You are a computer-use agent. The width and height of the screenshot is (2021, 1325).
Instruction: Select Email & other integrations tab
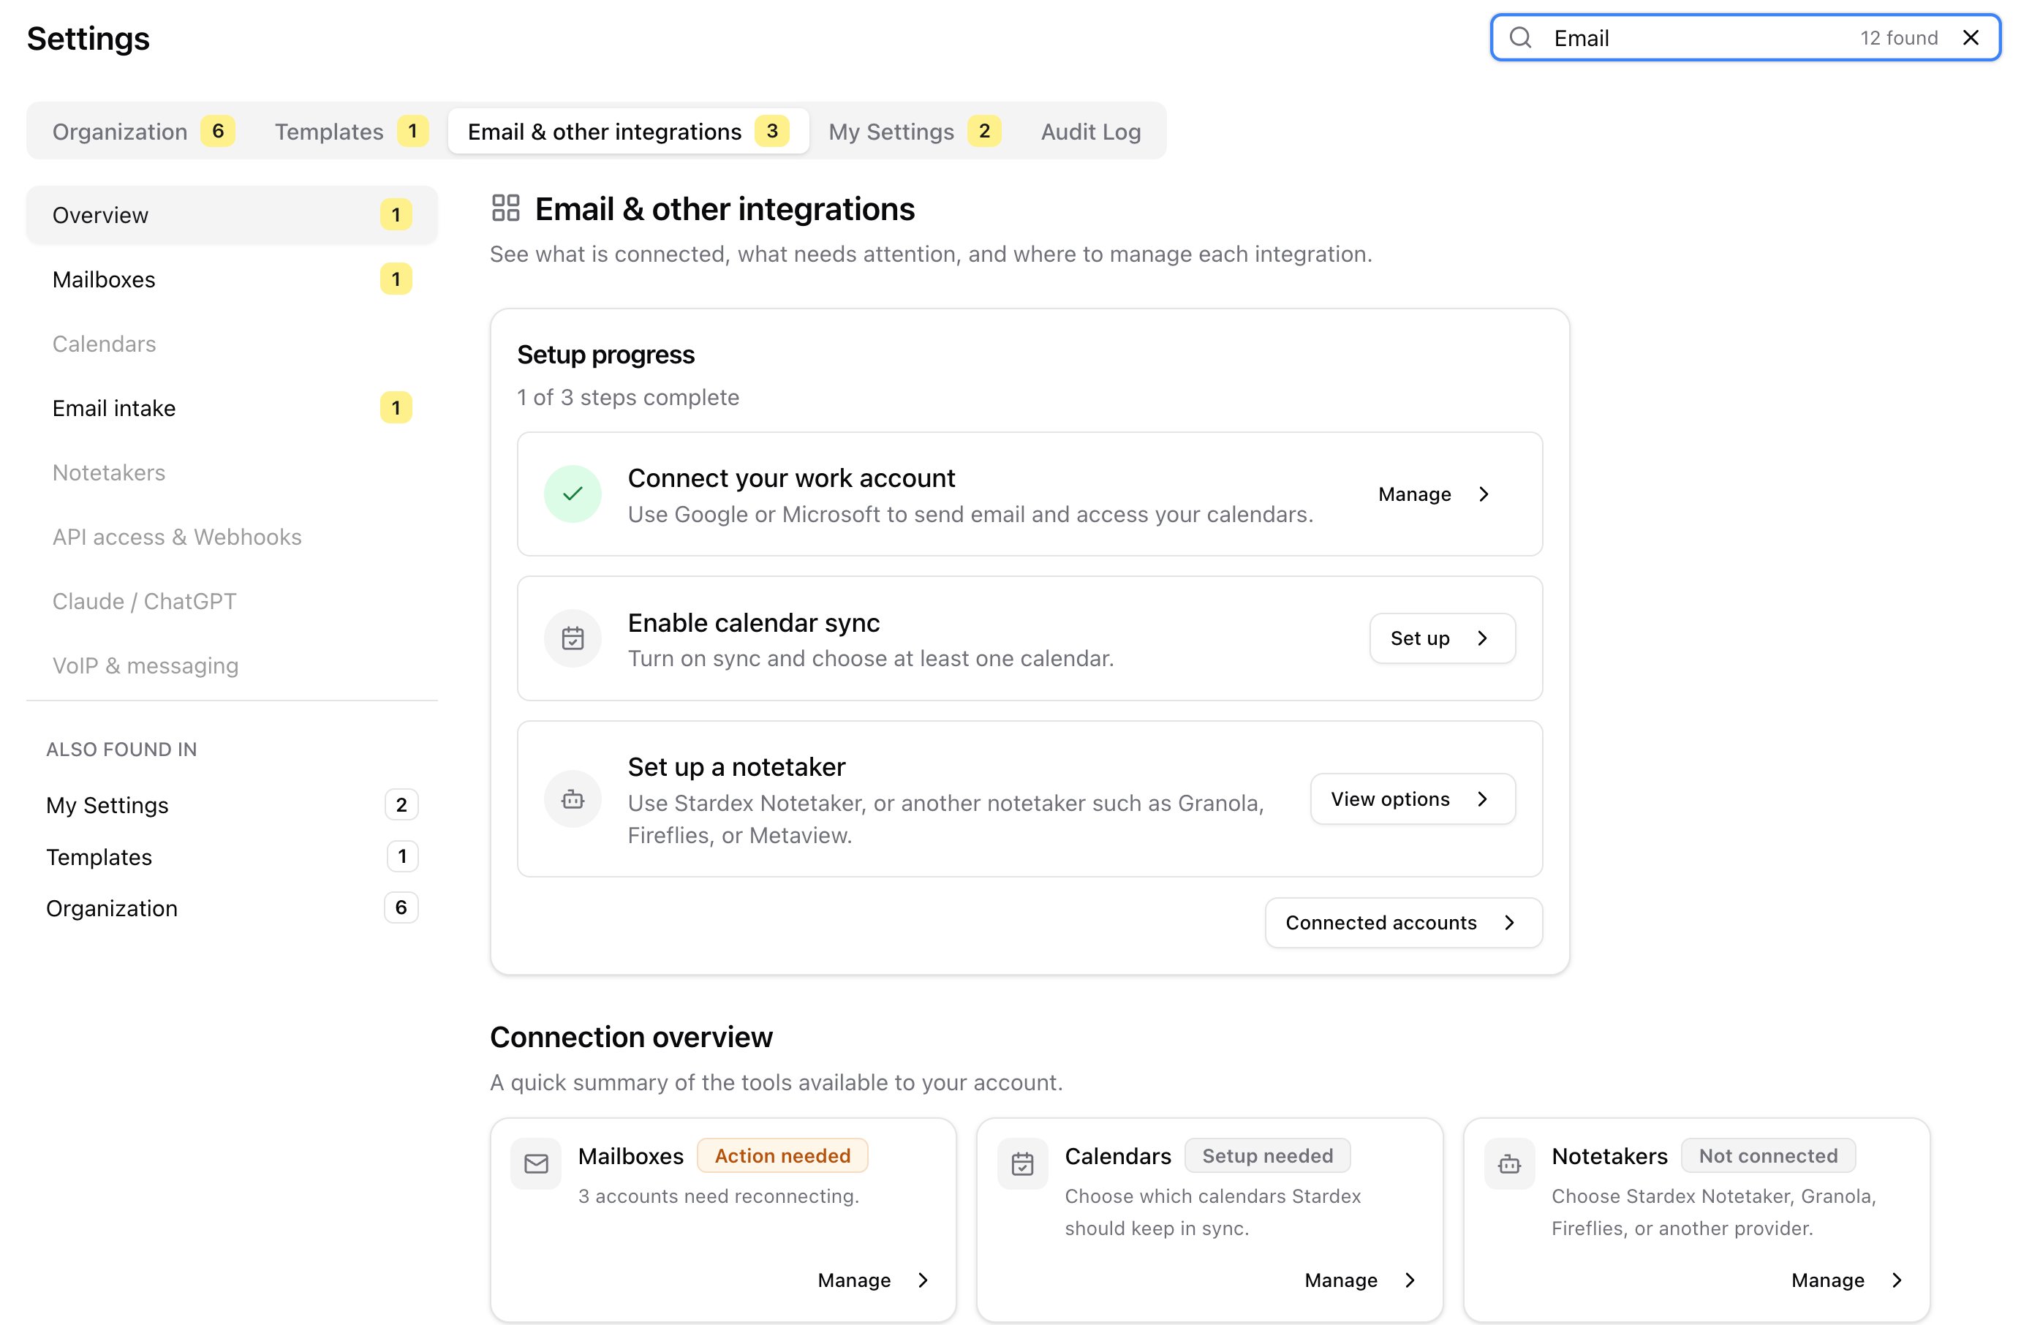click(x=628, y=132)
